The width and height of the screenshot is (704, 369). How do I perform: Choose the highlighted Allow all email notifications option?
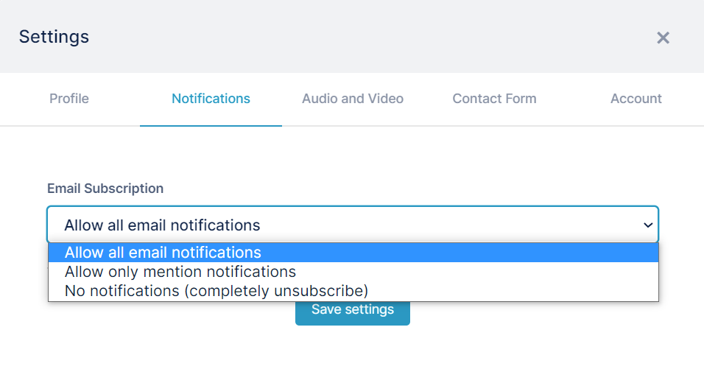point(353,253)
